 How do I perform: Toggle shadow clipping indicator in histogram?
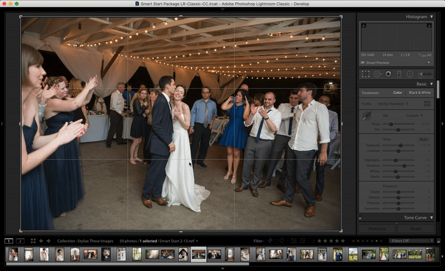[364, 26]
